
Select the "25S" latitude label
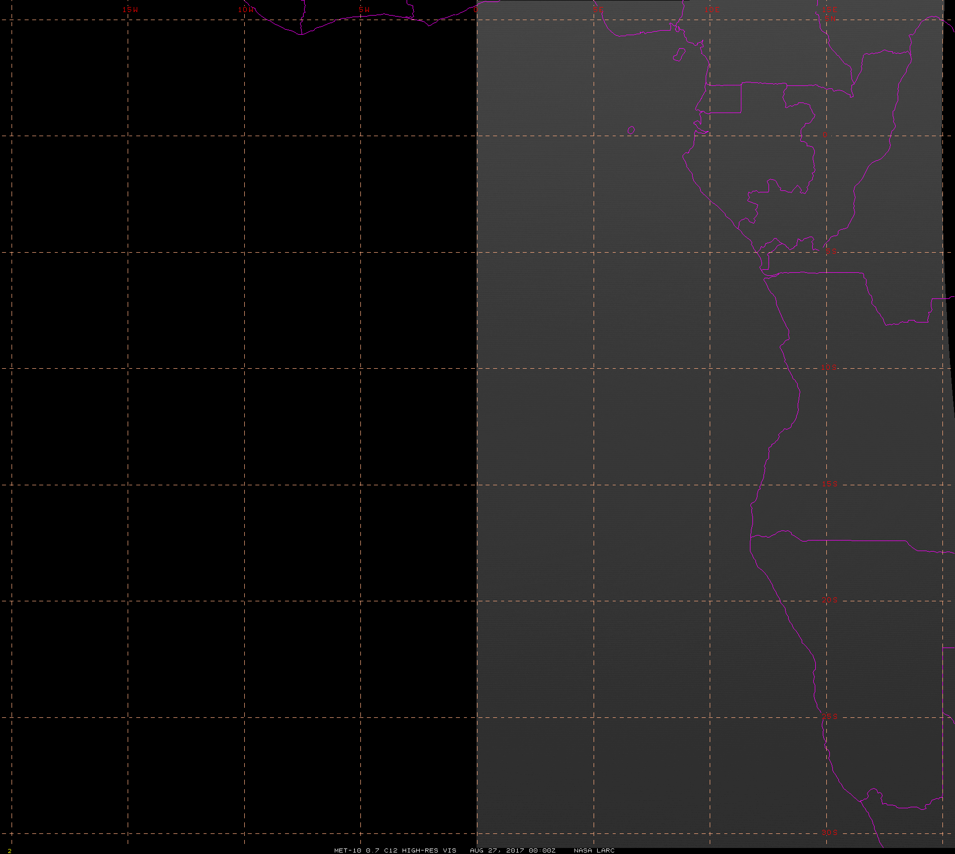pyautogui.click(x=830, y=717)
